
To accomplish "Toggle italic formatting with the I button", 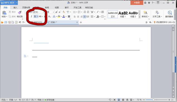I will click(x=31, y=16).
